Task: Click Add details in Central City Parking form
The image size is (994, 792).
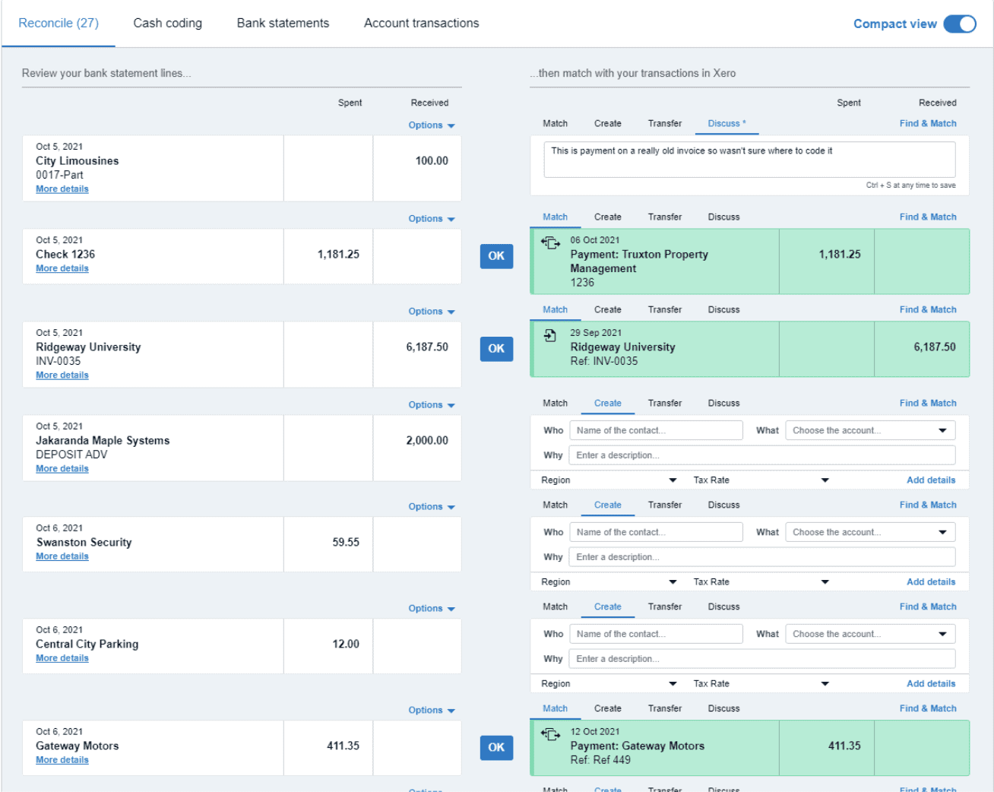Action: (931, 683)
